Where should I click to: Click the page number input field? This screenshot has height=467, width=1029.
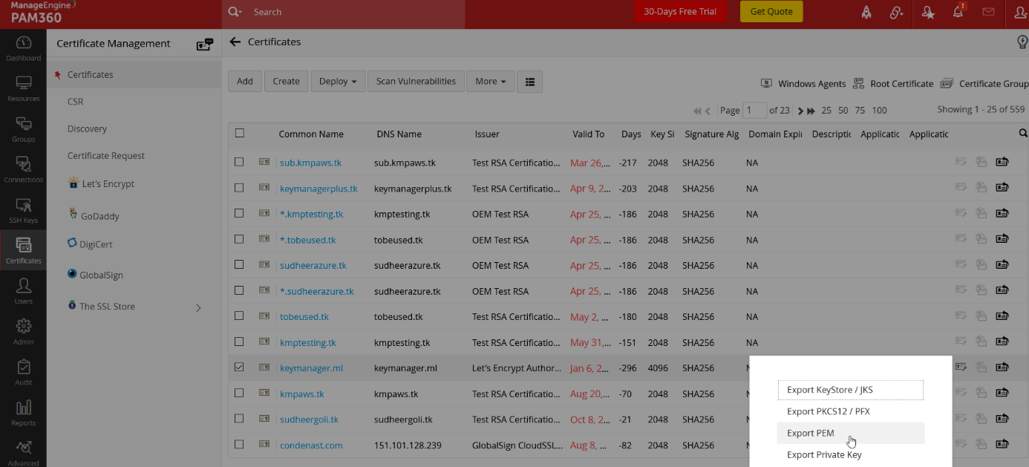[754, 111]
